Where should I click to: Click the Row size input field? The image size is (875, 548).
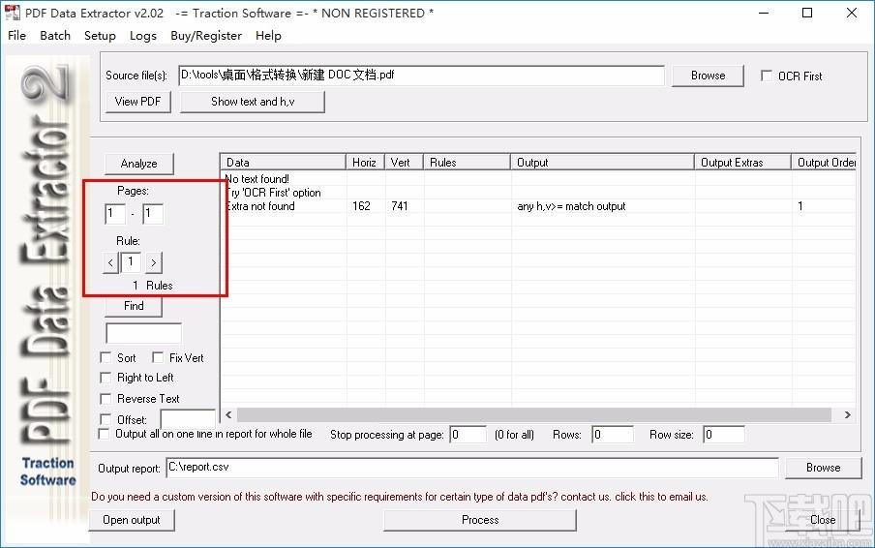coord(724,434)
